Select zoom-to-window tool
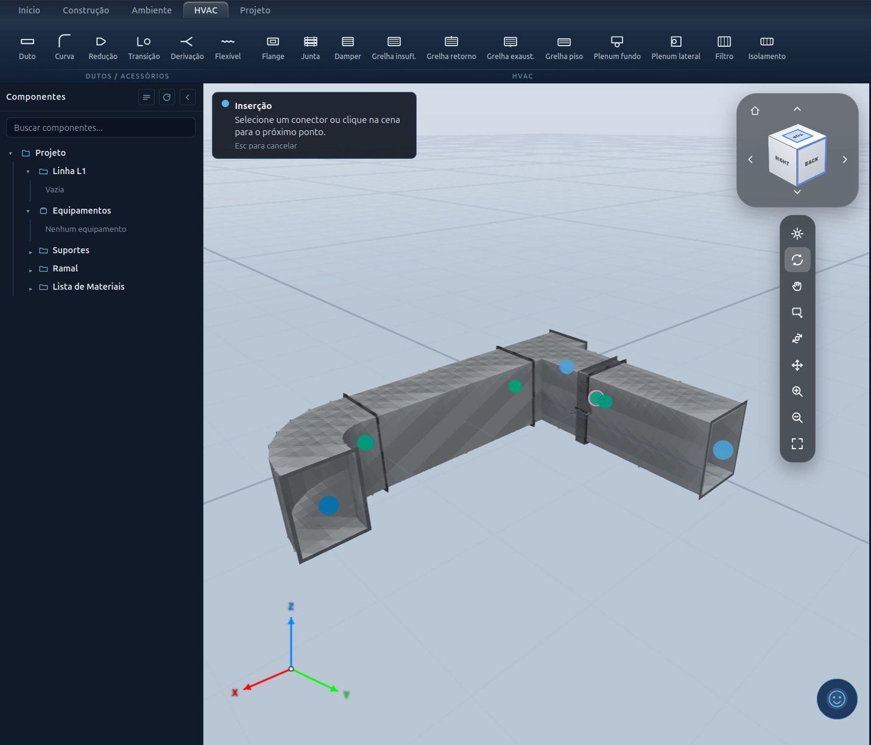This screenshot has height=745, width=871. 797,313
